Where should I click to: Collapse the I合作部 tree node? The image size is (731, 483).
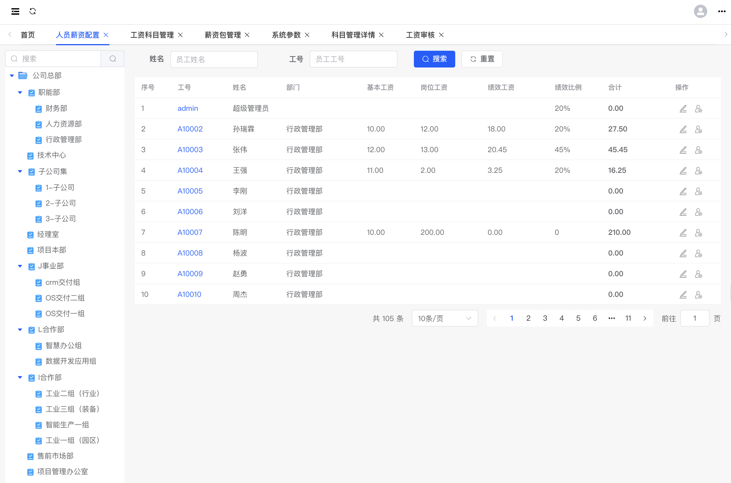click(x=20, y=377)
